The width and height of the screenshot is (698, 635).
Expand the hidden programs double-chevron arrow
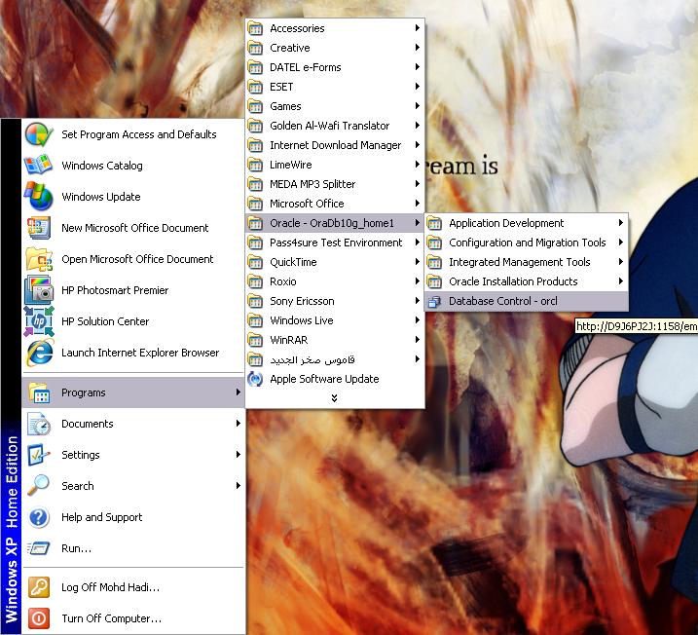334,397
